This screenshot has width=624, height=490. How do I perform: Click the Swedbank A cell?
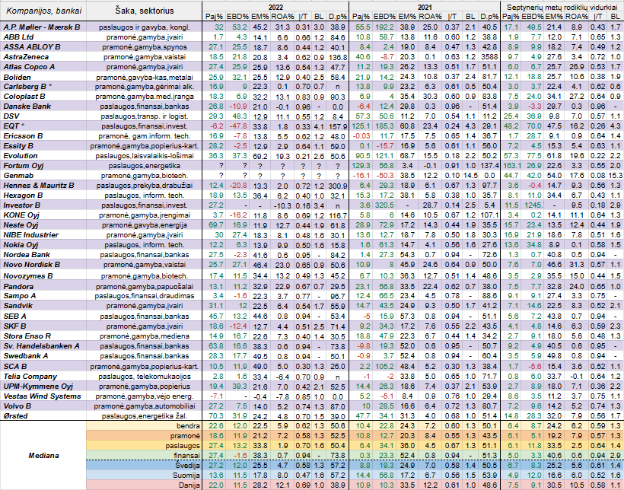click(43, 356)
